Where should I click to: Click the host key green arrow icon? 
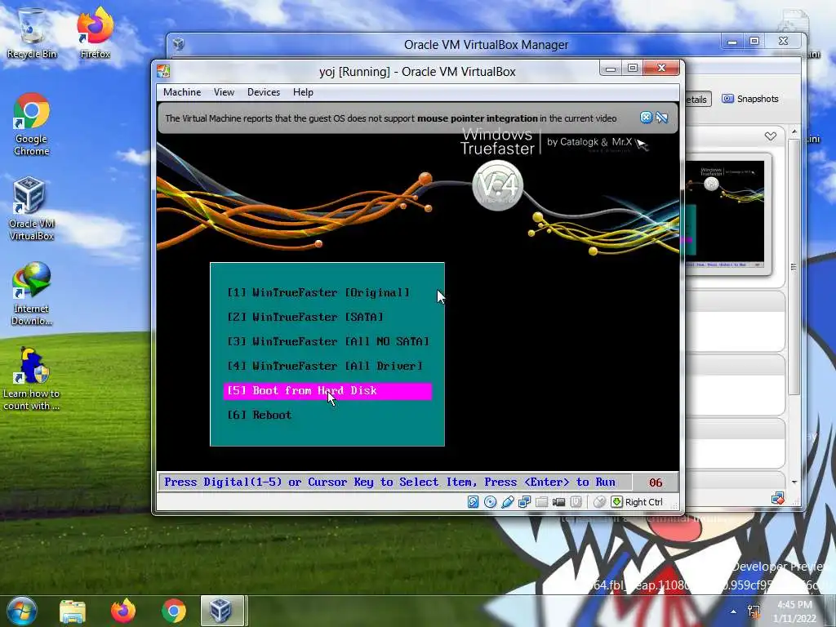(x=616, y=502)
